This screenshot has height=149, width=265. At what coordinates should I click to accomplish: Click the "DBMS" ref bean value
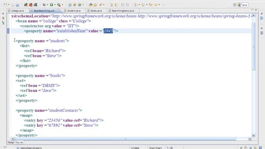tap(49, 86)
